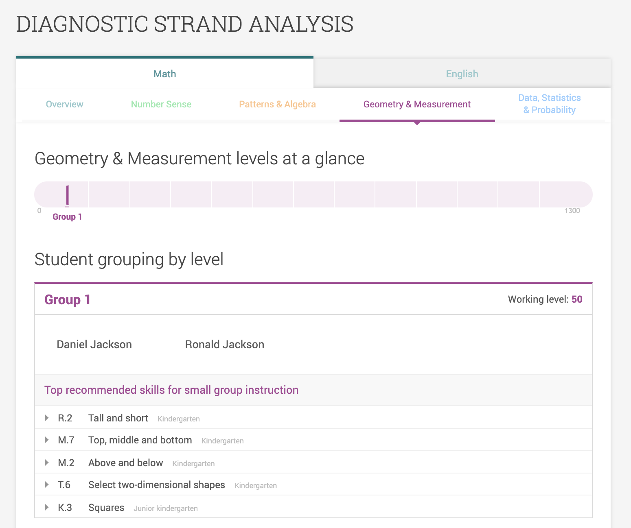Open the Number Sense strand tab
The width and height of the screenshot is (631, 528).
click(161, 104)
